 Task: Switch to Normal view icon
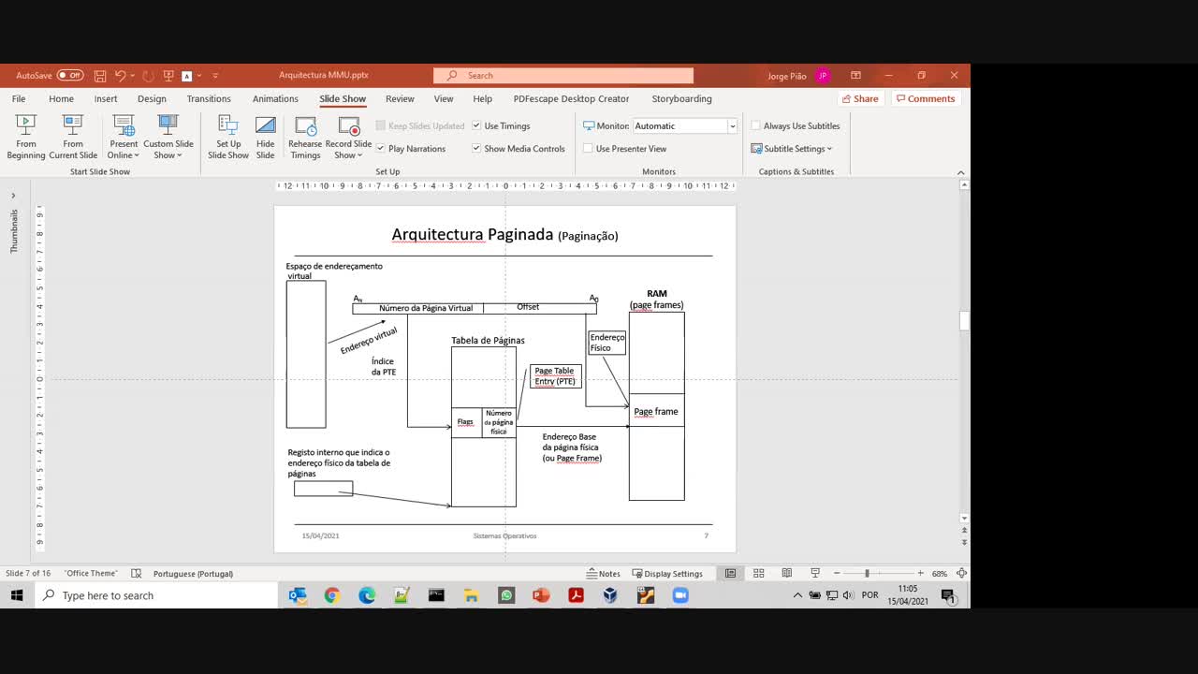coord(730,574)
